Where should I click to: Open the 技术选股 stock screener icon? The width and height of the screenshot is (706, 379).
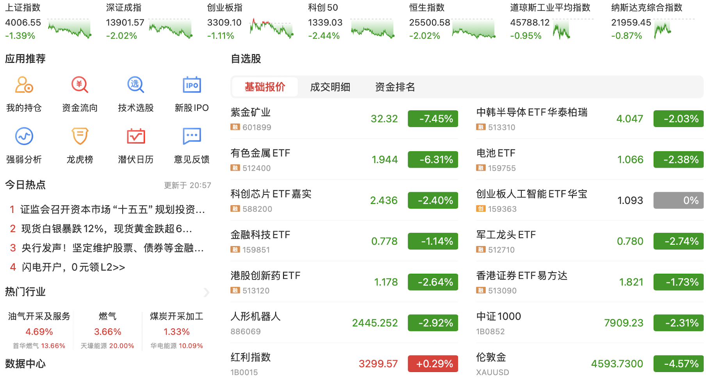click(x=135, y=85)
